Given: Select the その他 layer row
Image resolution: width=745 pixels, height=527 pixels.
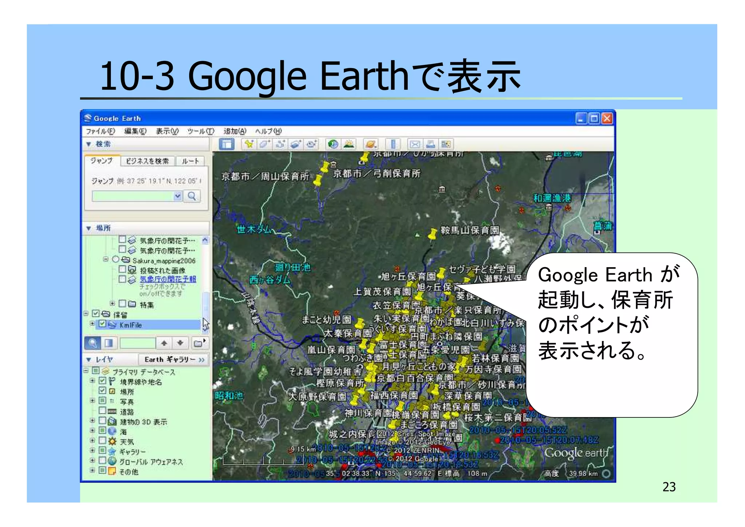Looking at the screenshot, I should (x=129, y=472).
